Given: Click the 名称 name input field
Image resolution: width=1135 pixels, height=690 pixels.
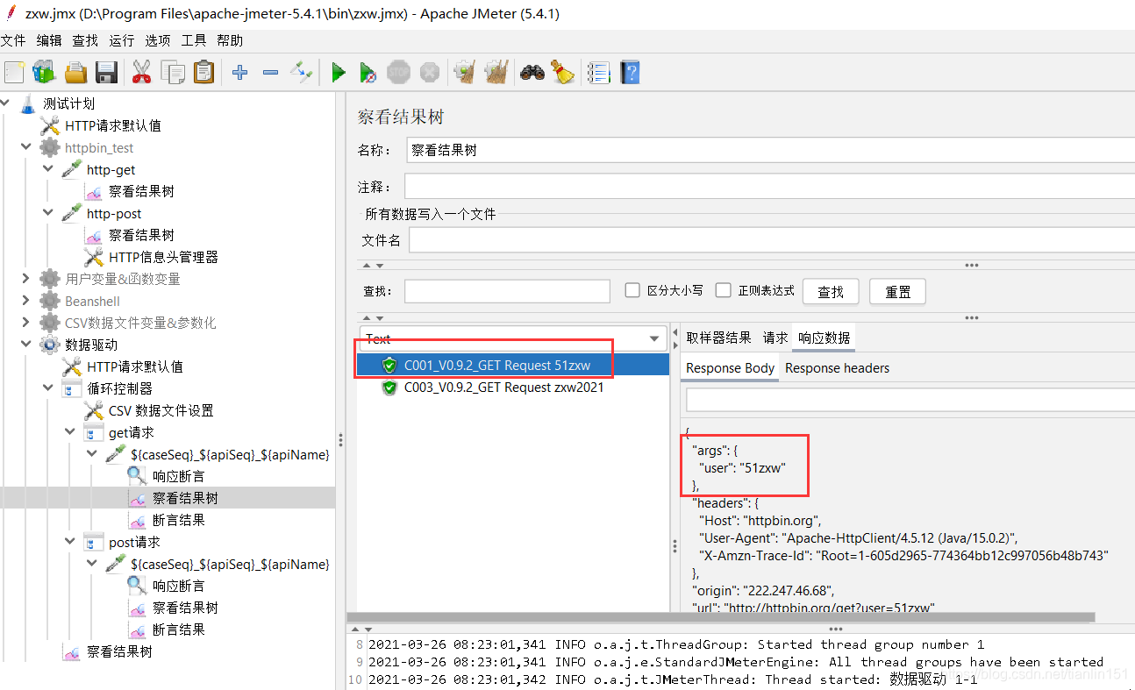Looking at the screenshot, I should (771, 150).
